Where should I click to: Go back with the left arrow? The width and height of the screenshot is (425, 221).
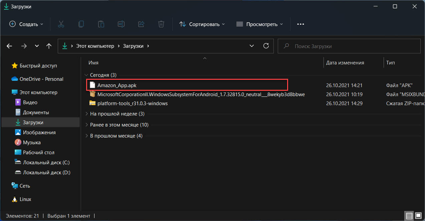click(x=9, y=46)
